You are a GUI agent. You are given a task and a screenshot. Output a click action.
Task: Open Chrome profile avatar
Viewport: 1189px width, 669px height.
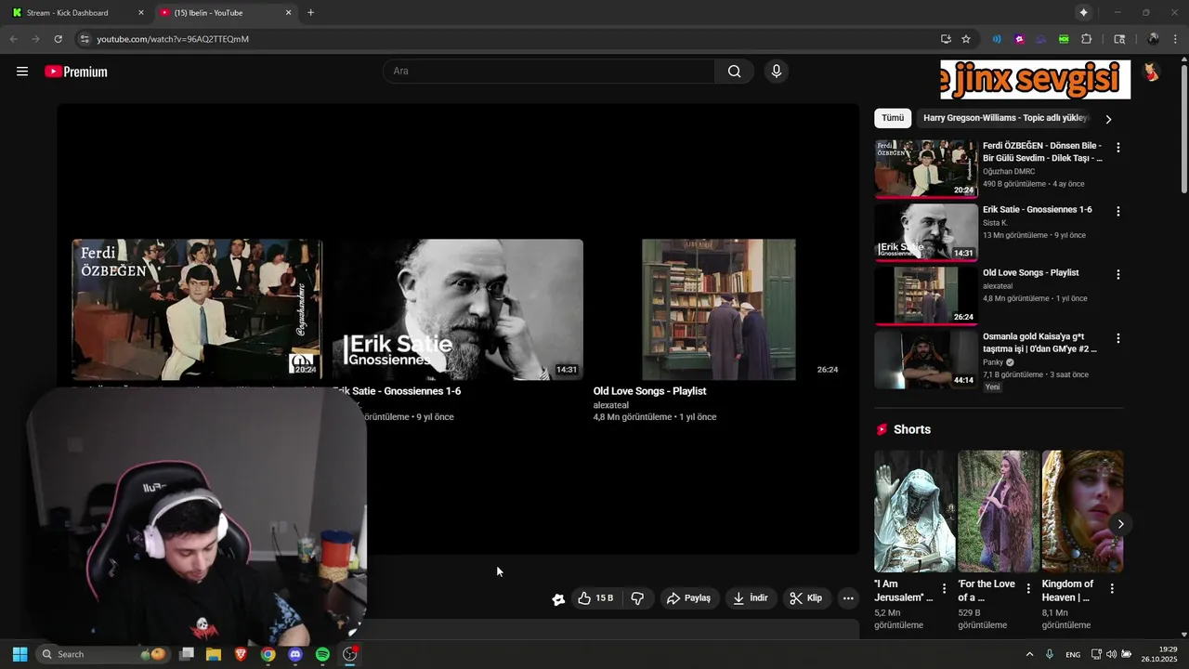1153,39
